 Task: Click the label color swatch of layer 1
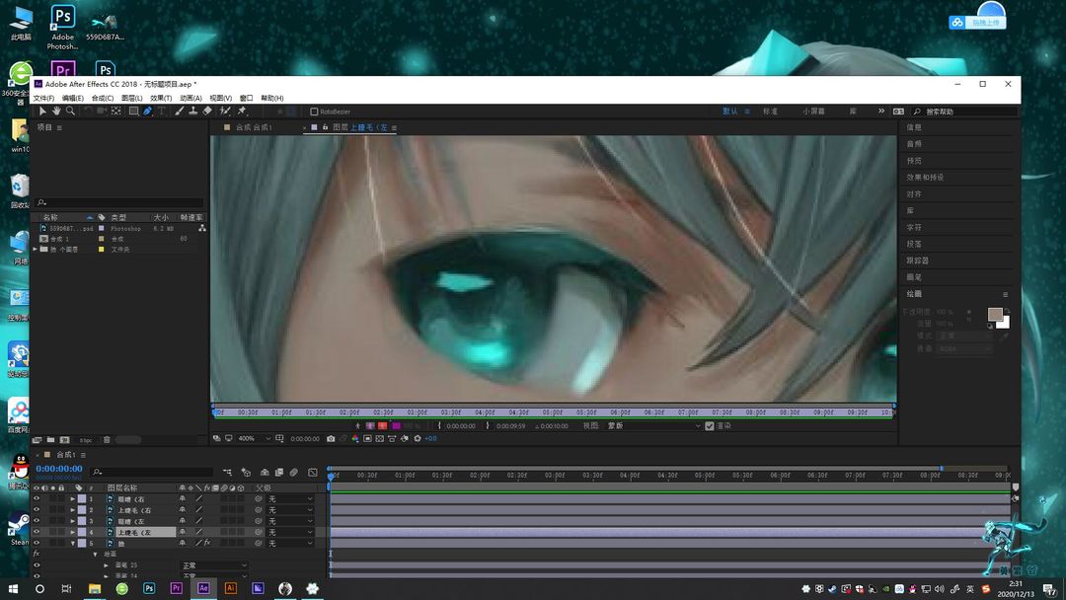tap(82, 498)
